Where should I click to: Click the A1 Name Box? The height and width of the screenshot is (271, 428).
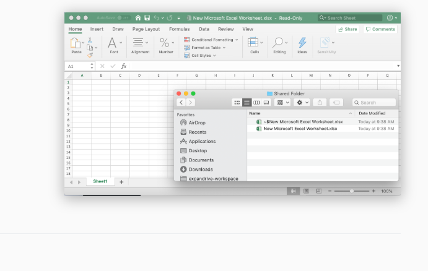coord(80,66)
